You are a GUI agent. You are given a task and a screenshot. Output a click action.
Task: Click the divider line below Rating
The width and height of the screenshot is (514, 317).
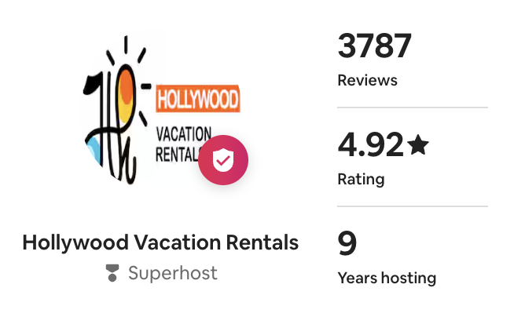coord(413,206)
